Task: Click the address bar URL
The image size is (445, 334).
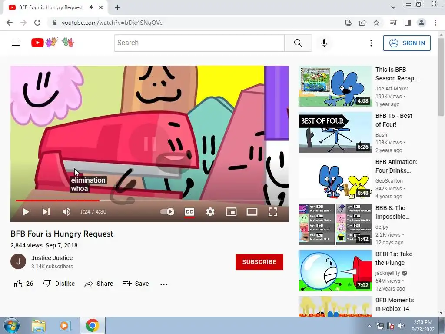Action: click(x=112, y=23)
